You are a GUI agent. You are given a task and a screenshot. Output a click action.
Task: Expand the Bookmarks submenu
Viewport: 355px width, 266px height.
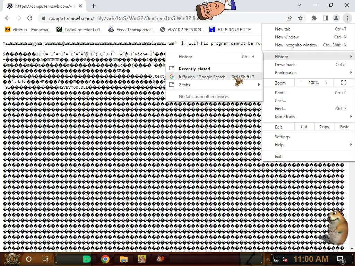(308, 73)
